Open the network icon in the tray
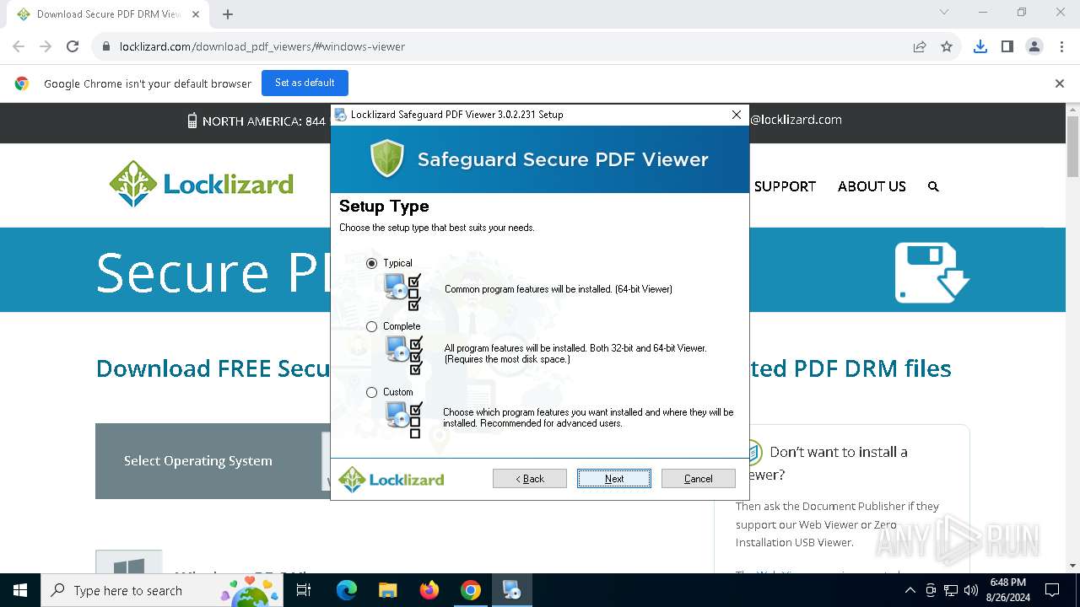Image resolution: width=1080 pixels, height=607 pixels. coord(951,590)
